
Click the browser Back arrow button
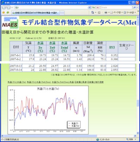click(x=4, y=8)
